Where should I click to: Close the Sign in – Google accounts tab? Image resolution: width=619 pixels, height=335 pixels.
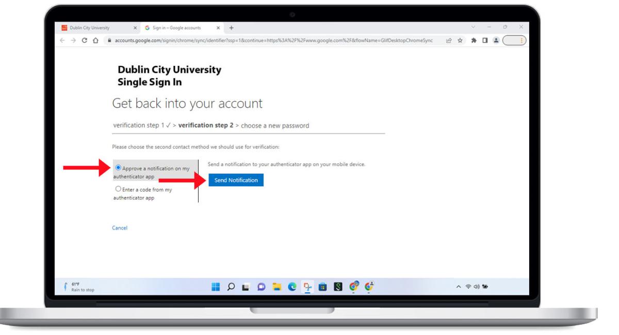pyautogui.click(x=218, y=27)
